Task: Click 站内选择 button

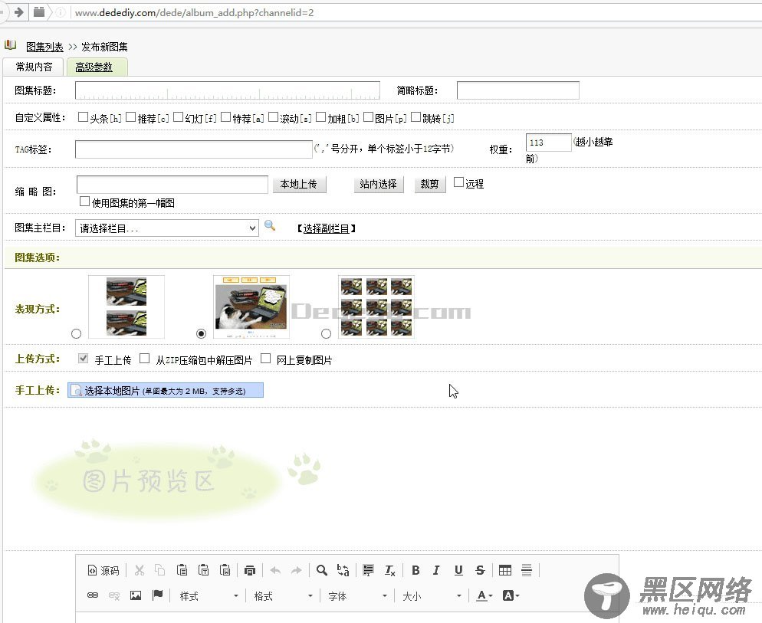Action: point(379,184)
